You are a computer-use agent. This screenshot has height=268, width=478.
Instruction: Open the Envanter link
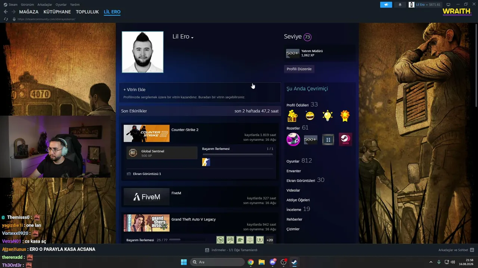coord(294,171)
